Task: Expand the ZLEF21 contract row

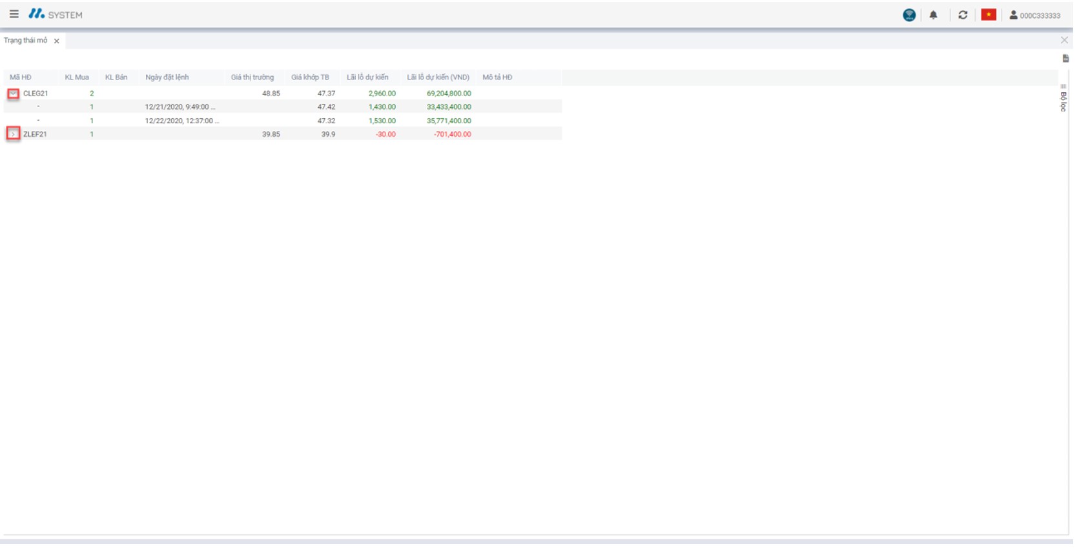Action: 13,135
